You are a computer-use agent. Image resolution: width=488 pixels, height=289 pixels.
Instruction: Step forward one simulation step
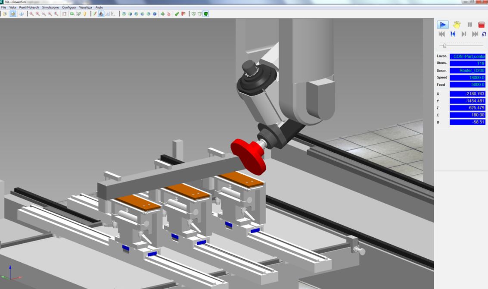464,34
